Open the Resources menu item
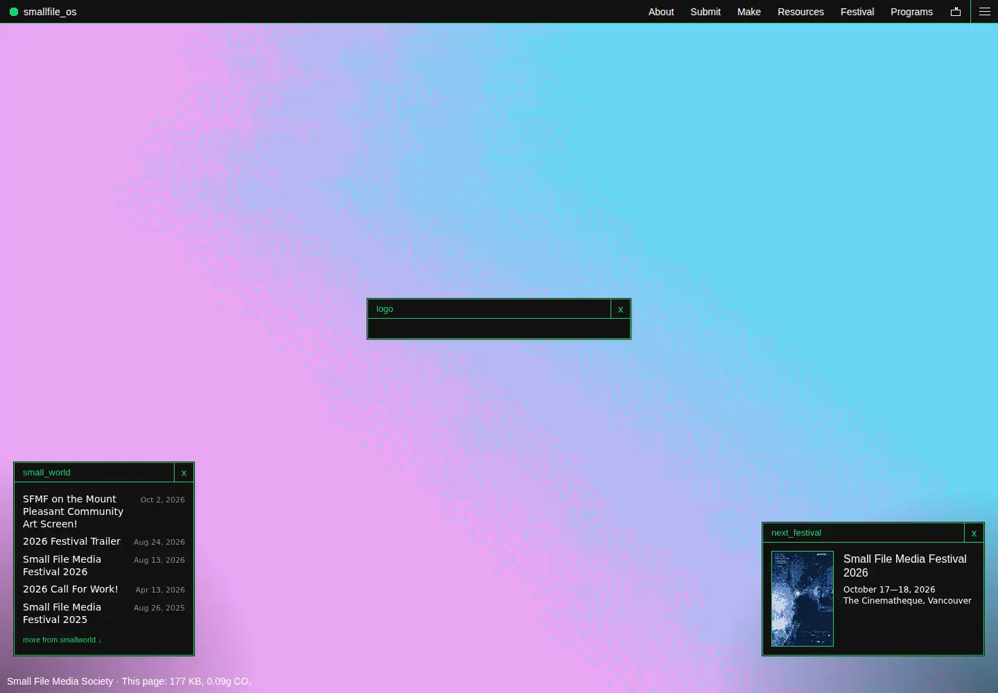The width and height of the screenshot is (998, 693). (x=800, y=12)
